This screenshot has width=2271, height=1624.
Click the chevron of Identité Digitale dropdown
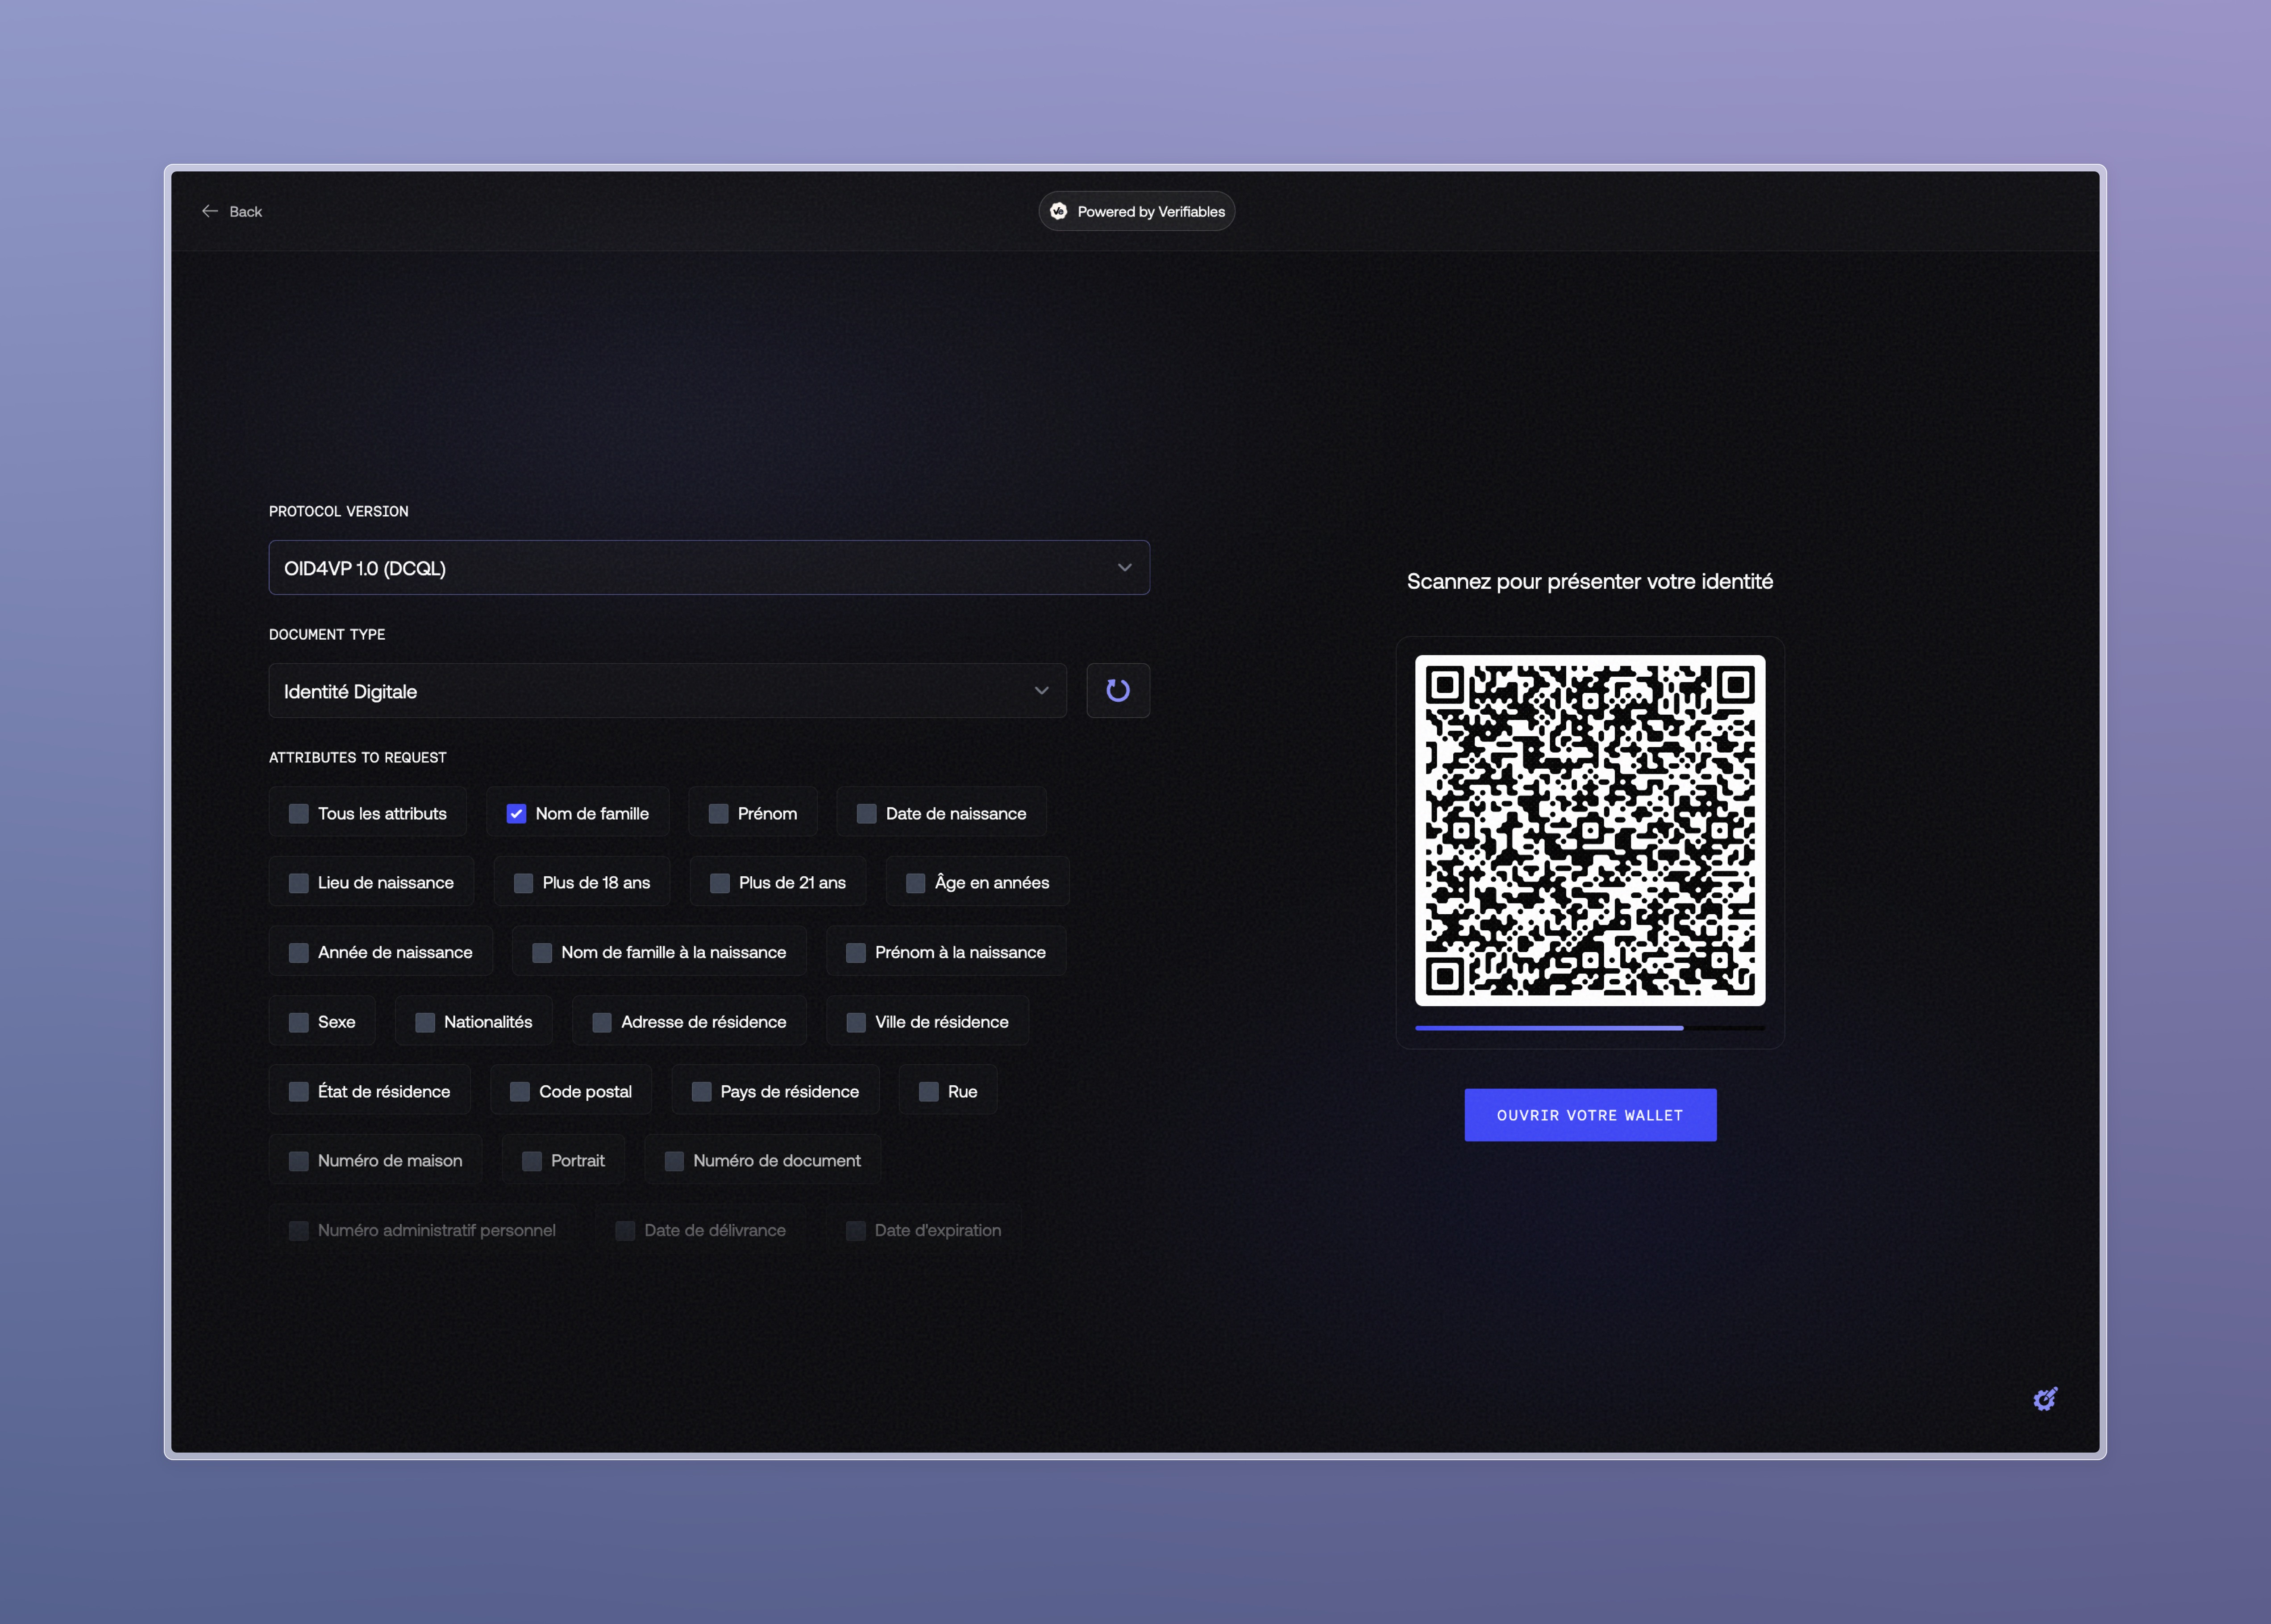[1042, 691]
